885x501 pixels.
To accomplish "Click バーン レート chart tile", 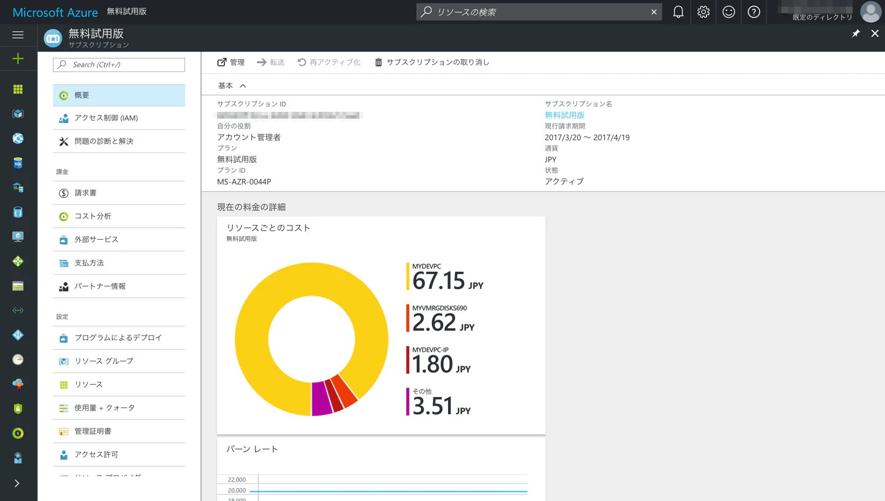I will click(381, 469).
